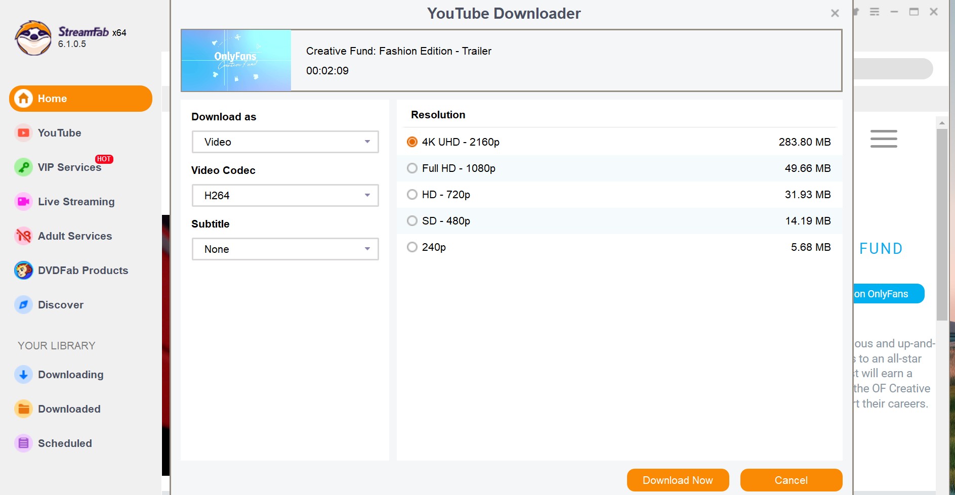Go to Home in sidebar

pos(80,99)
